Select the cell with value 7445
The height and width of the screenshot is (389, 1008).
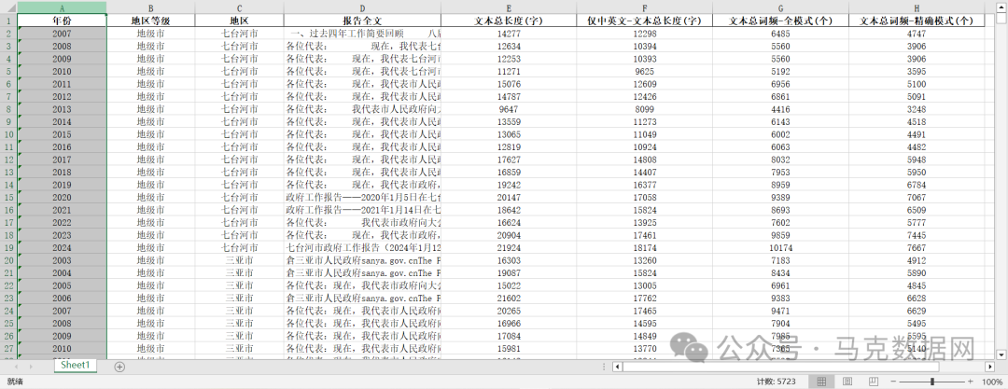tap(917, 235)
